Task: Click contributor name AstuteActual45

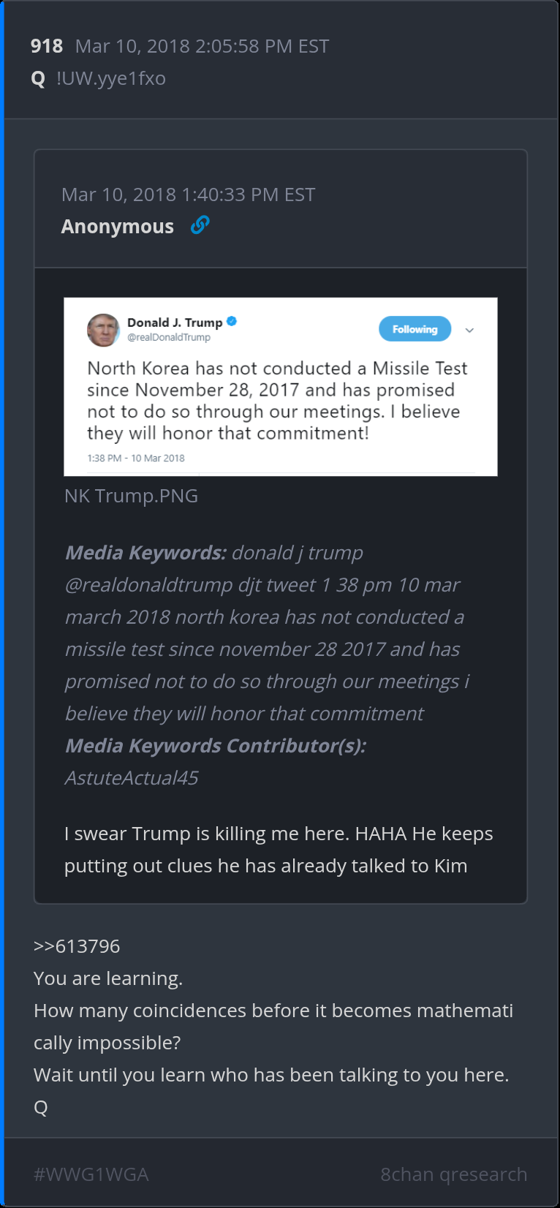Action: pyautogui.click(x=132, y=778)
